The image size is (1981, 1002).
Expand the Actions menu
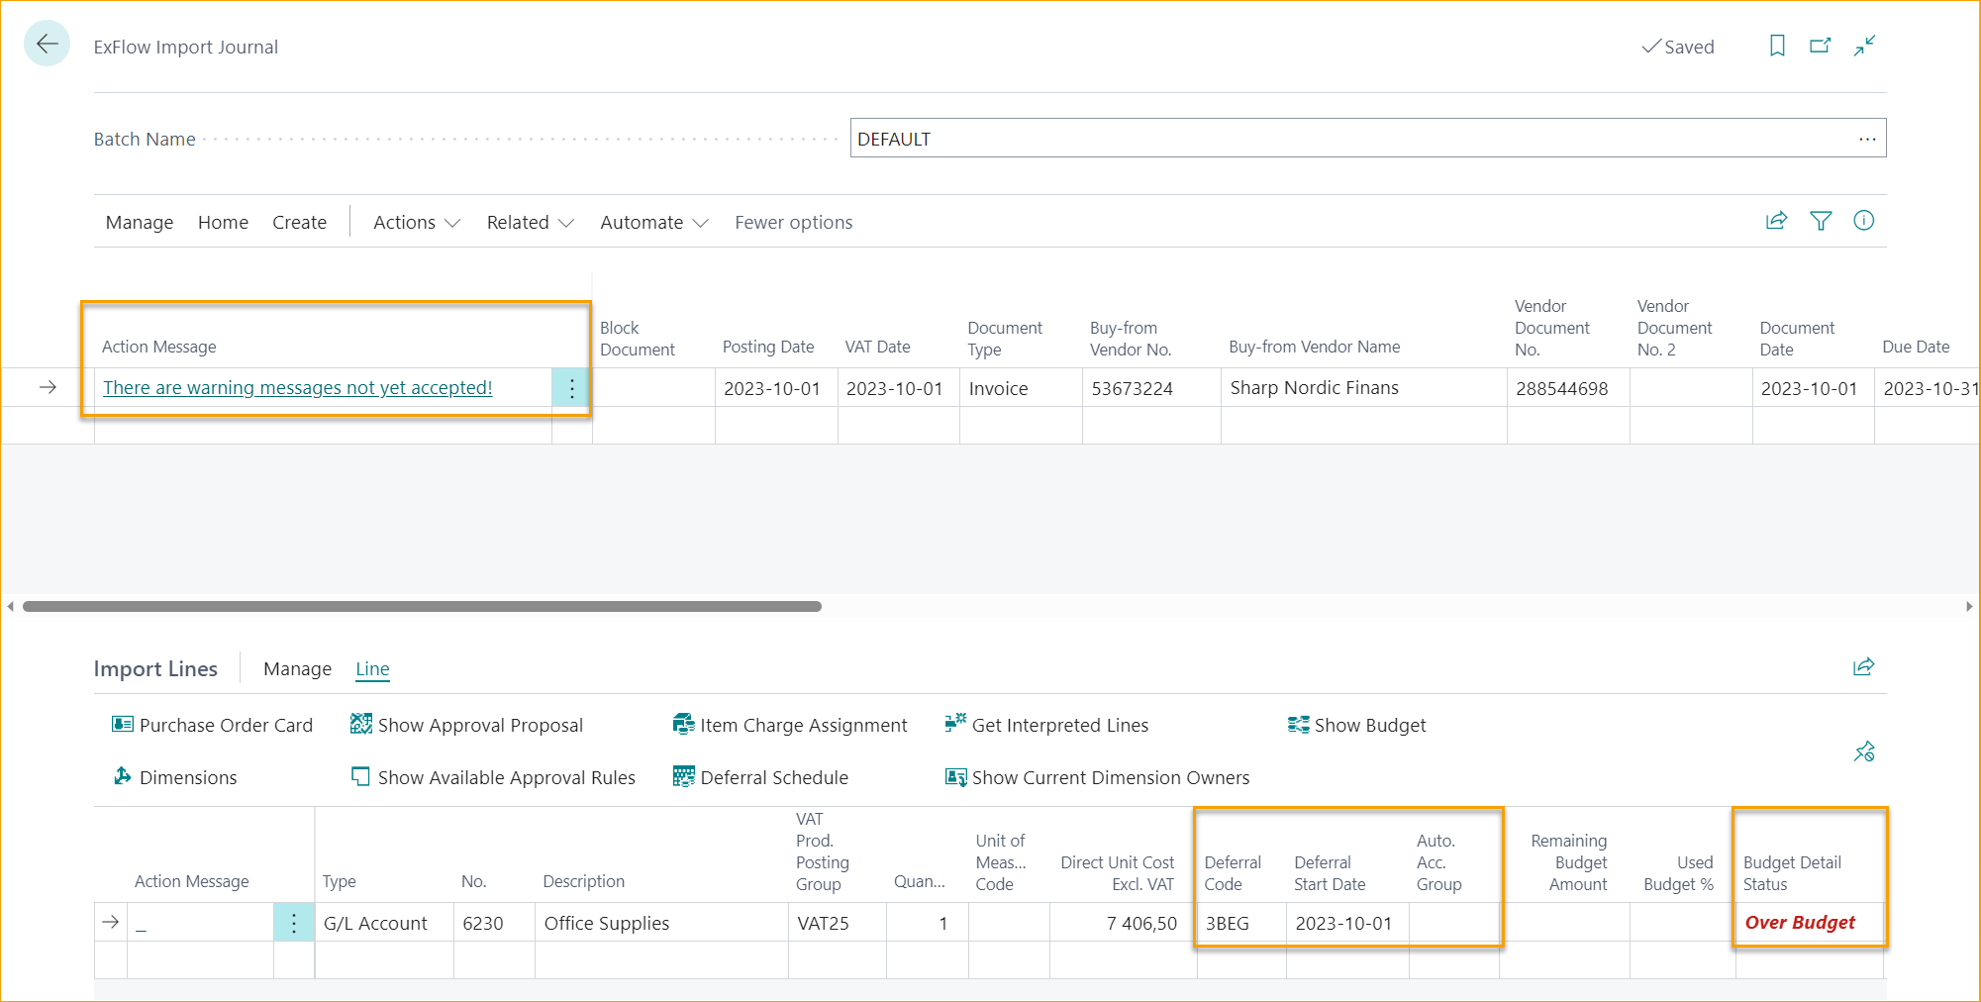415,222
